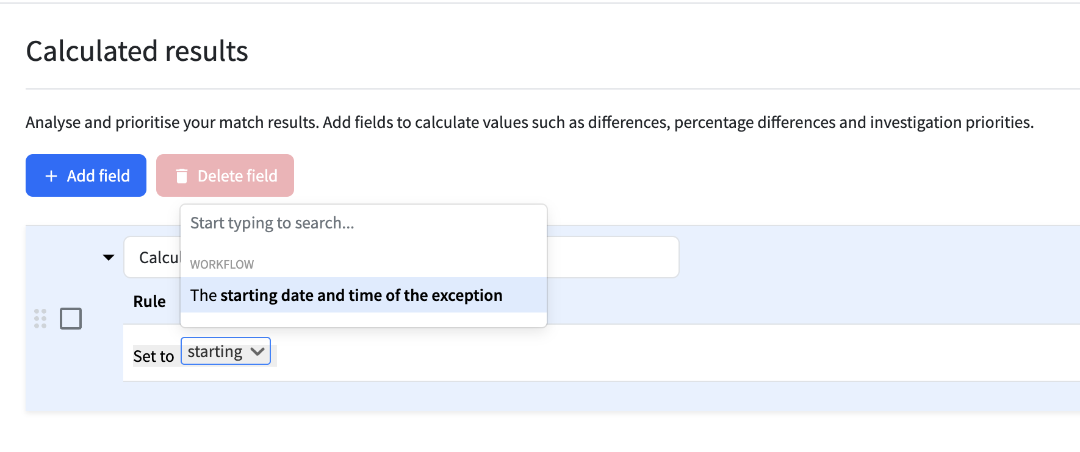The width and height of the screenshot is (1080, 452).
Task: Click the plus icon on Add field
Action: [x=51, y=176]
